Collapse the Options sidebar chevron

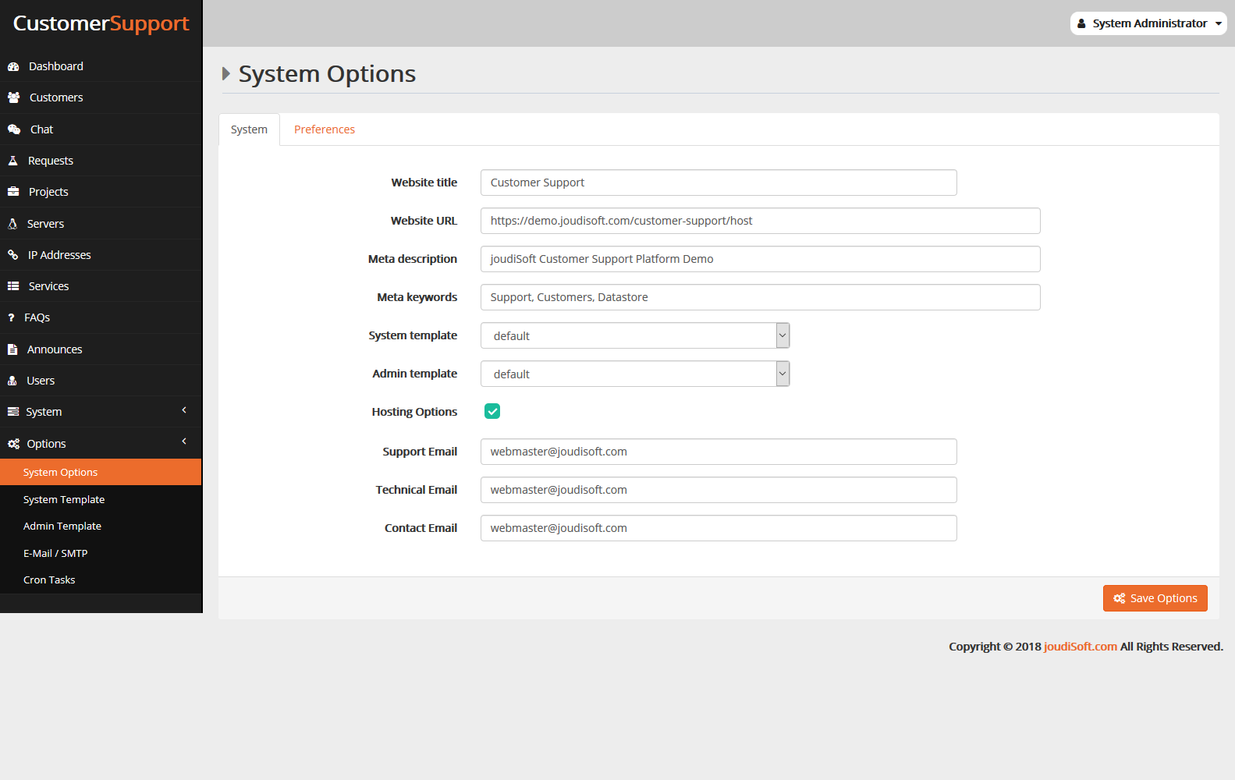click(184, 441)
